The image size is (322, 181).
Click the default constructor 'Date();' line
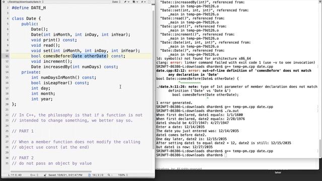[x=39, y=29]
